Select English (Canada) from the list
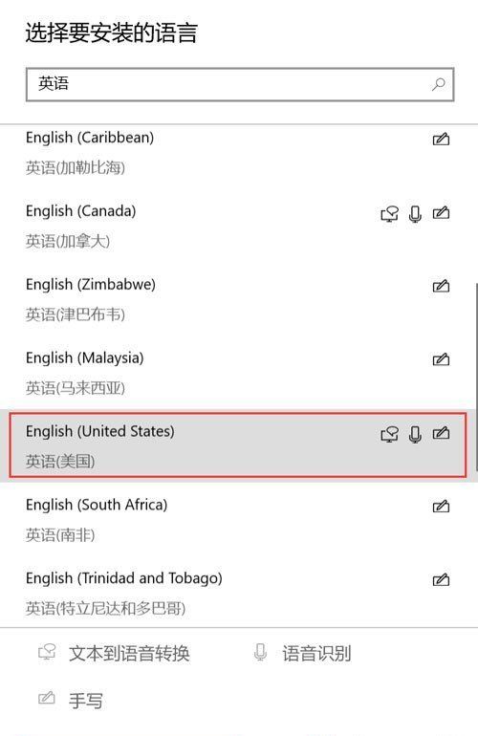The image size is (478, 736). (239, 226)
